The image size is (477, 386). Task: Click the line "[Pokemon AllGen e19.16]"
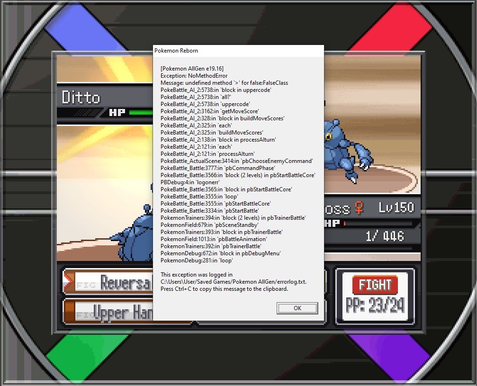pyautogui.click(x=192, y=69)
